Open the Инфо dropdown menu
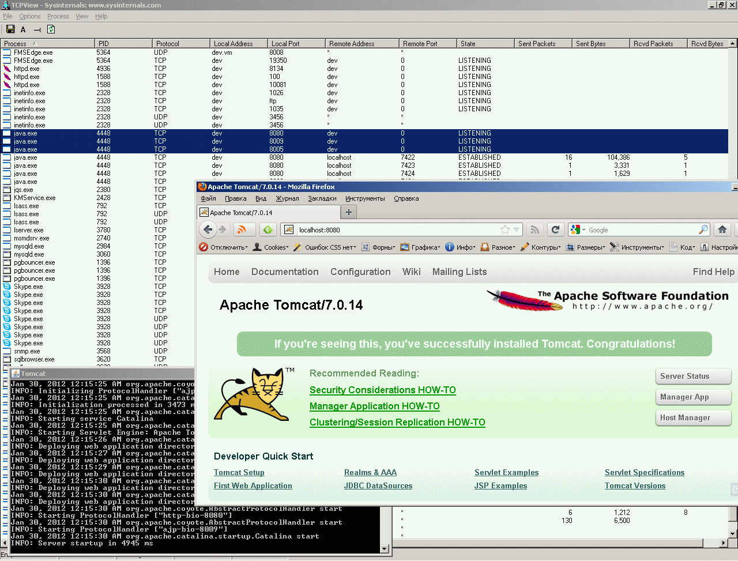Screen dimensions: 738x561 coord(461,247)
